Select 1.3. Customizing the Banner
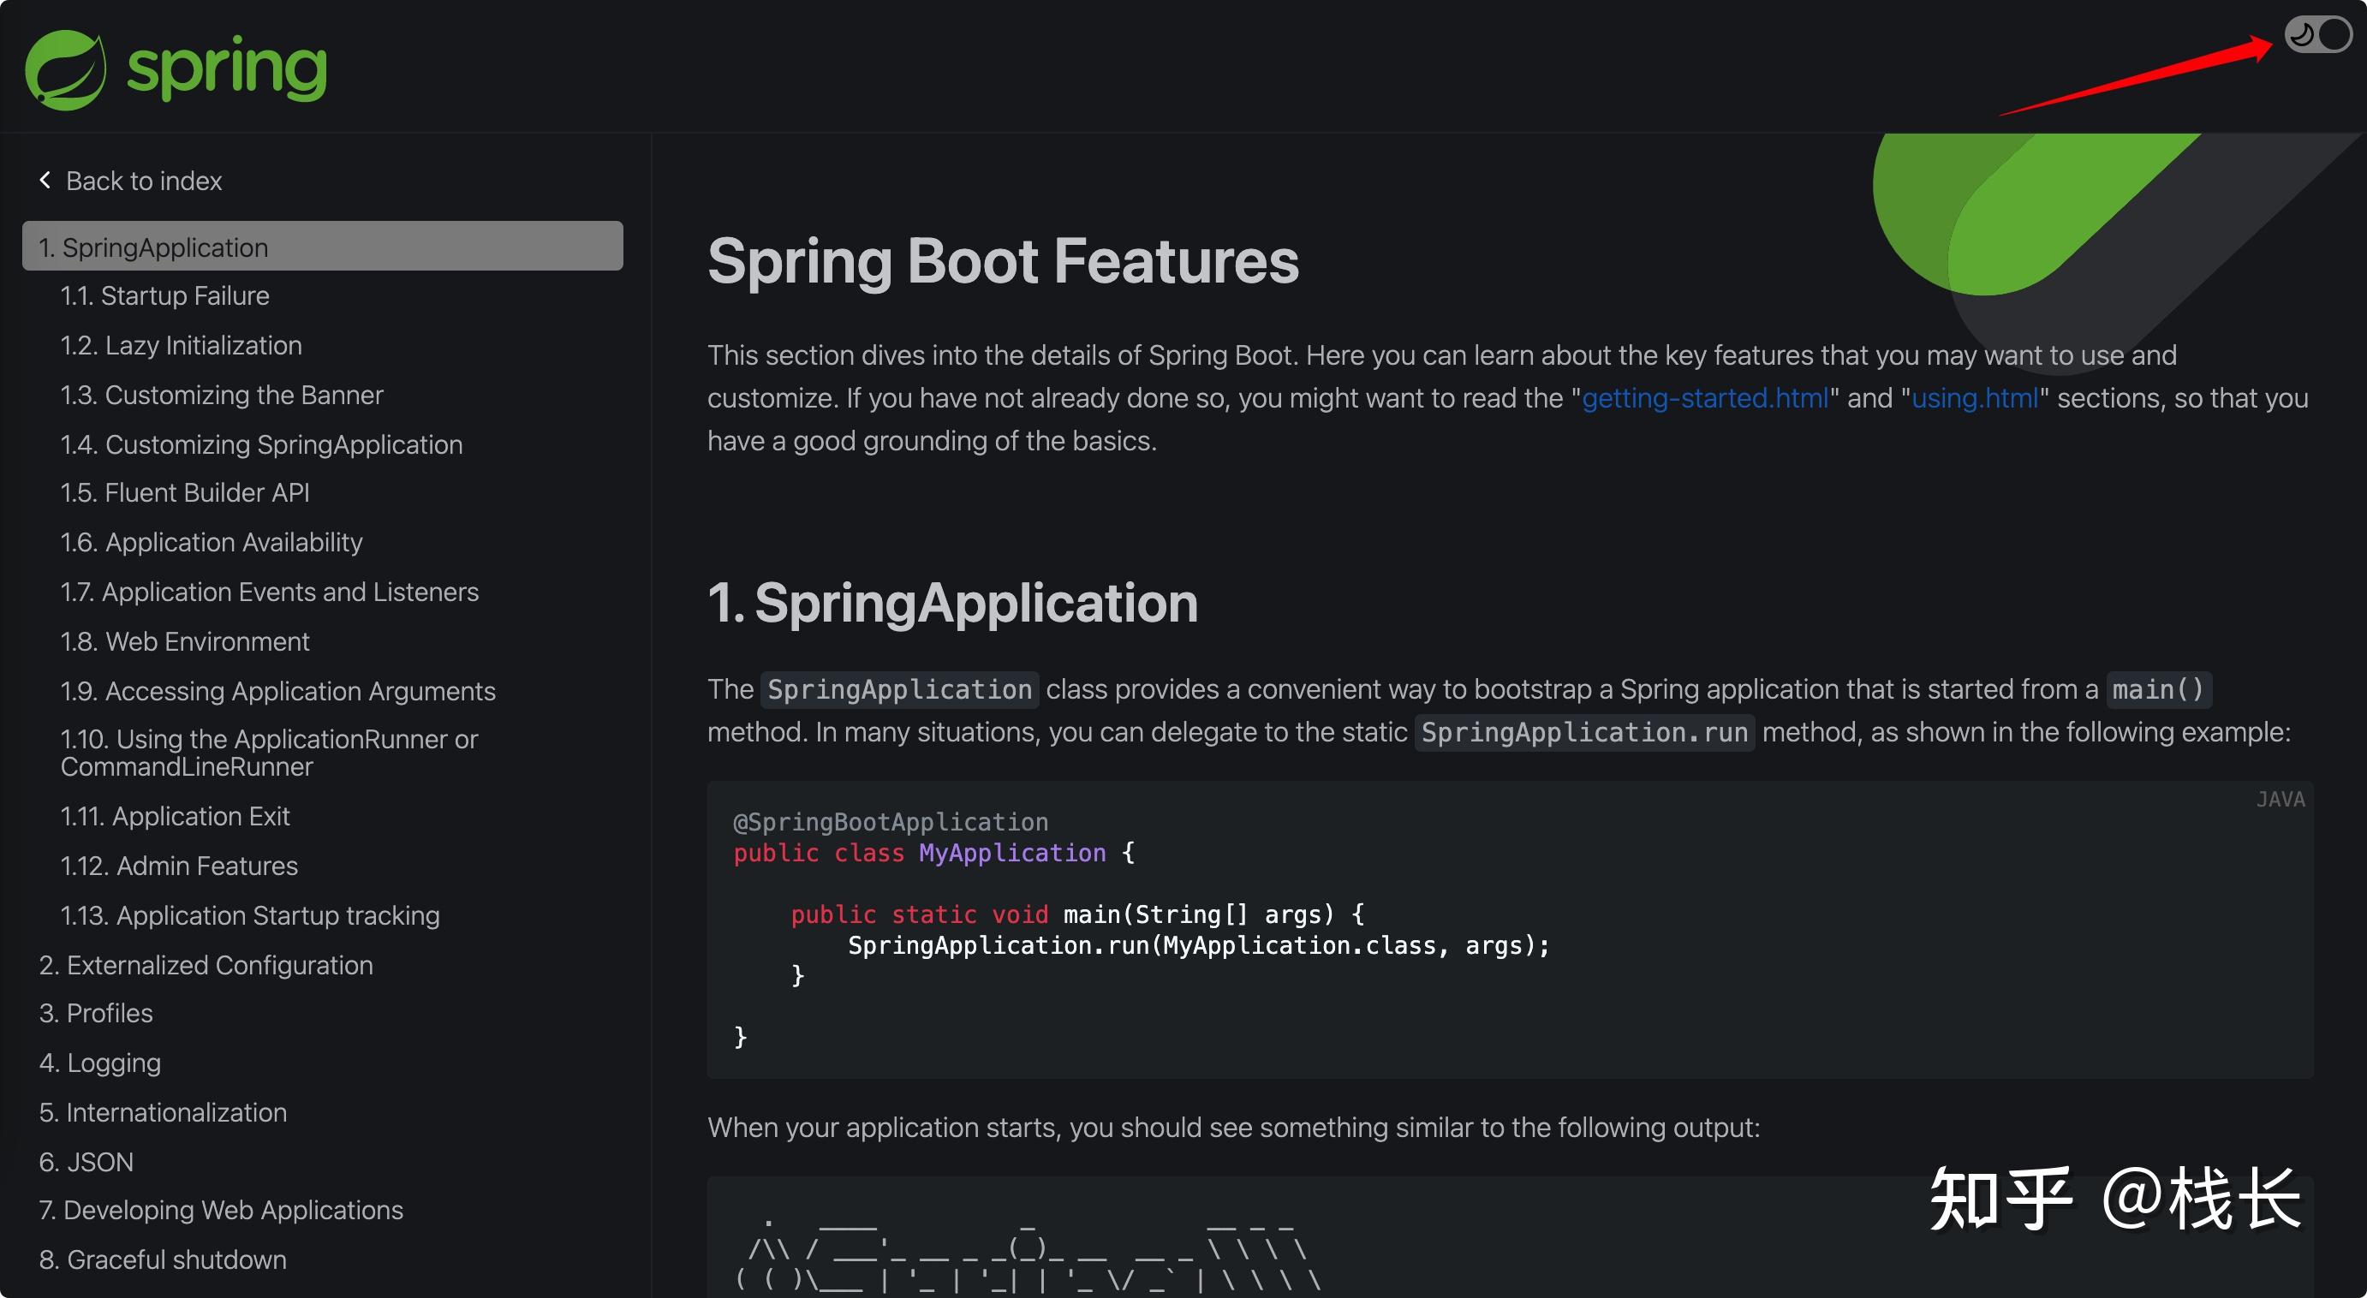This screenshot has height=1298, width=2367. 222,394
